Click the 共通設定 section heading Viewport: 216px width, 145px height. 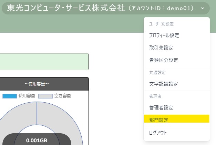click(157, 73)
